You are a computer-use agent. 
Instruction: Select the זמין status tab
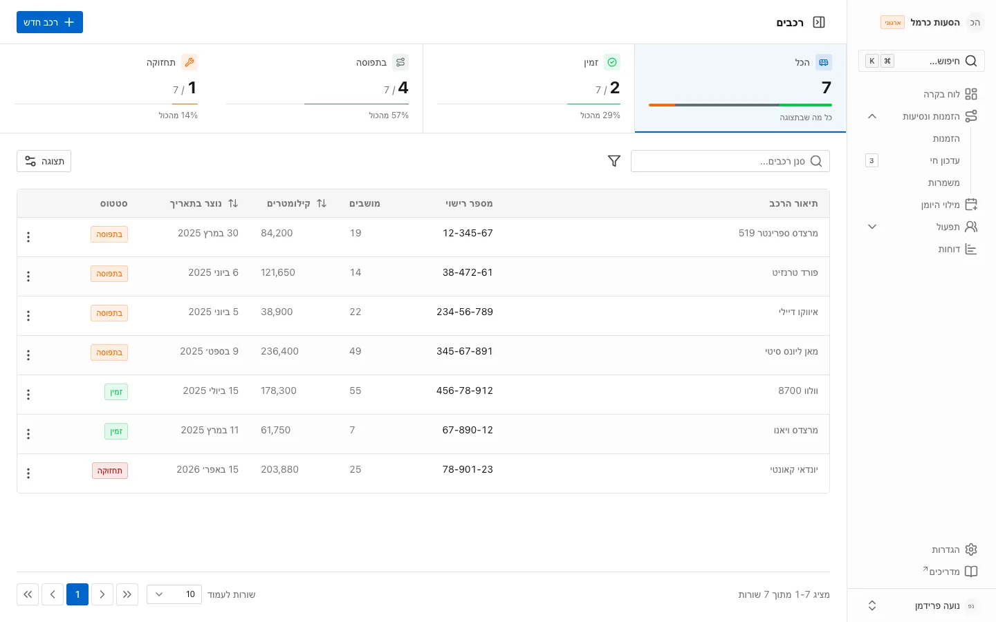pos(528,88)
